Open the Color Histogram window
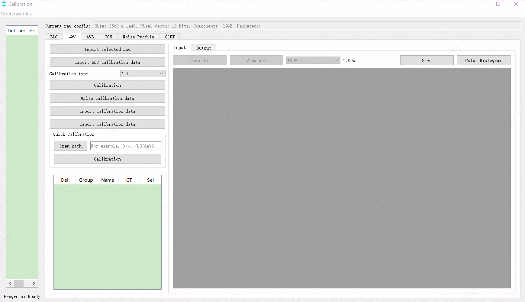Screen dimensions: 525x302 pyautogui.click(x=484, y=60)
